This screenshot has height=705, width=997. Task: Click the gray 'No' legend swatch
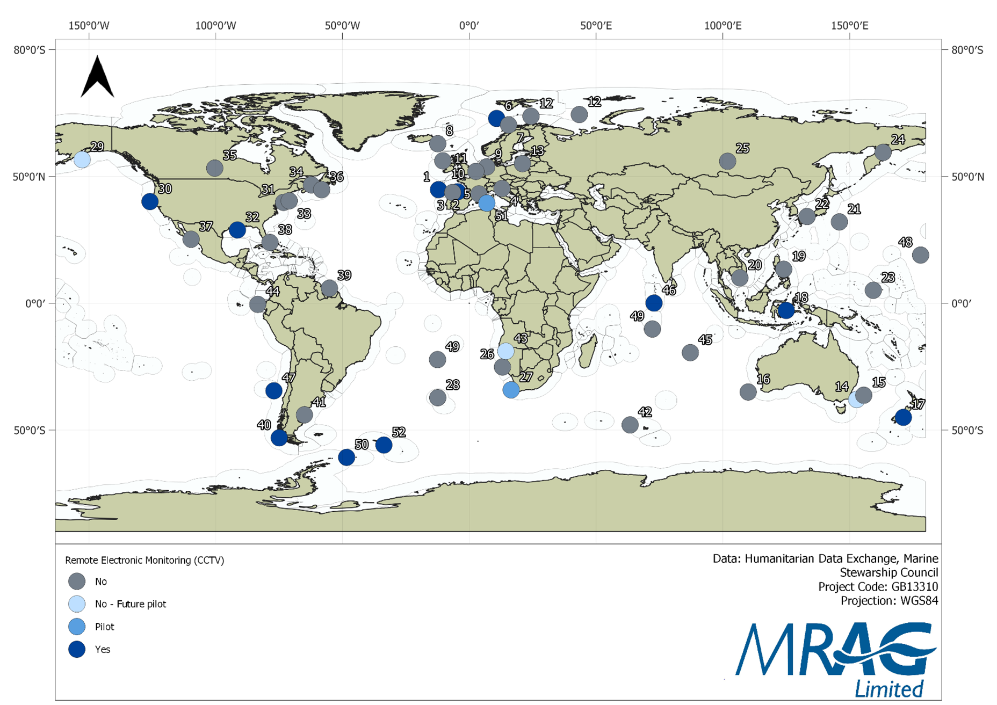click(x=77, y=581)
